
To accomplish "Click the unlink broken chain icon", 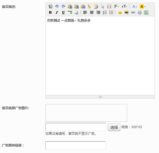I will pos(139,13).
